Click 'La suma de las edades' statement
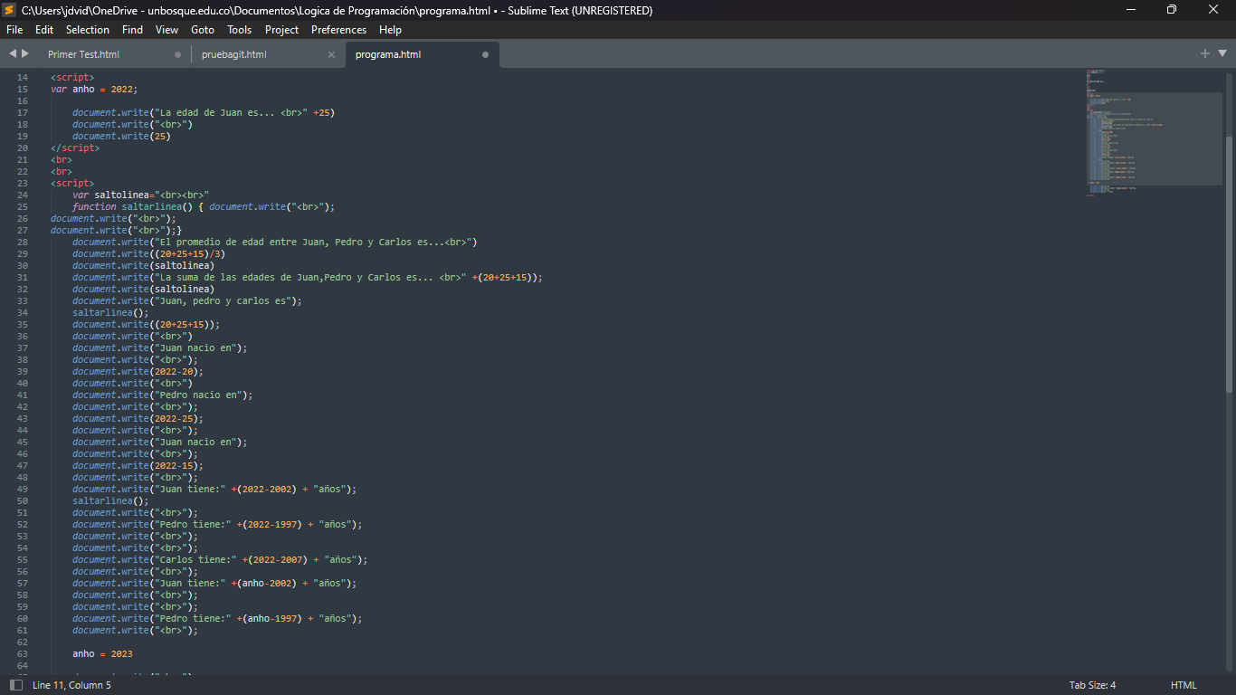 308,278
